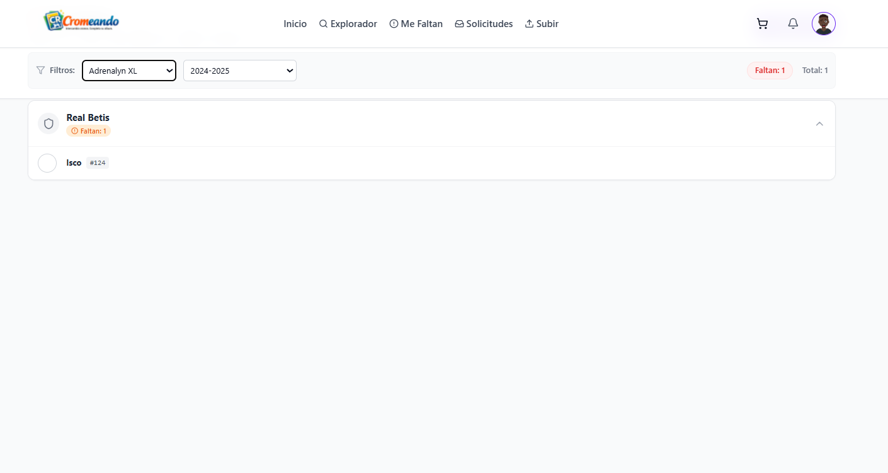Click the Subir upload icon
This screenshot has width=888, height=473.
click(529, 24)
